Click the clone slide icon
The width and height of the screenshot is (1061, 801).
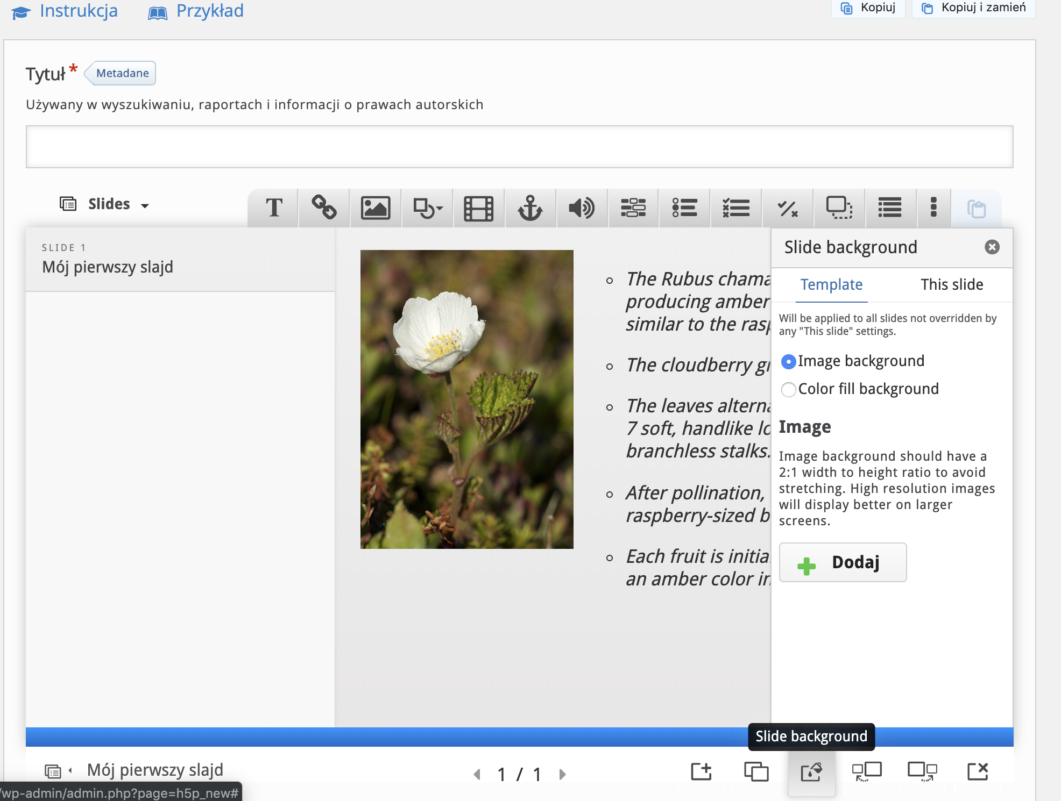pyautogui.click(x=756, y=772)
